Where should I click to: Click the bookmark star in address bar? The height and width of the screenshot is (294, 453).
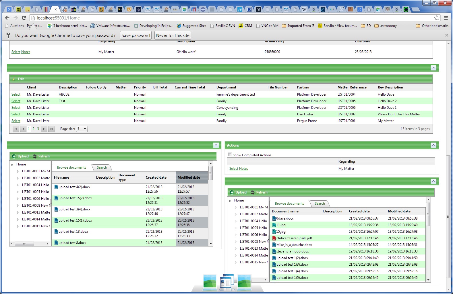[x=436, y=18]
